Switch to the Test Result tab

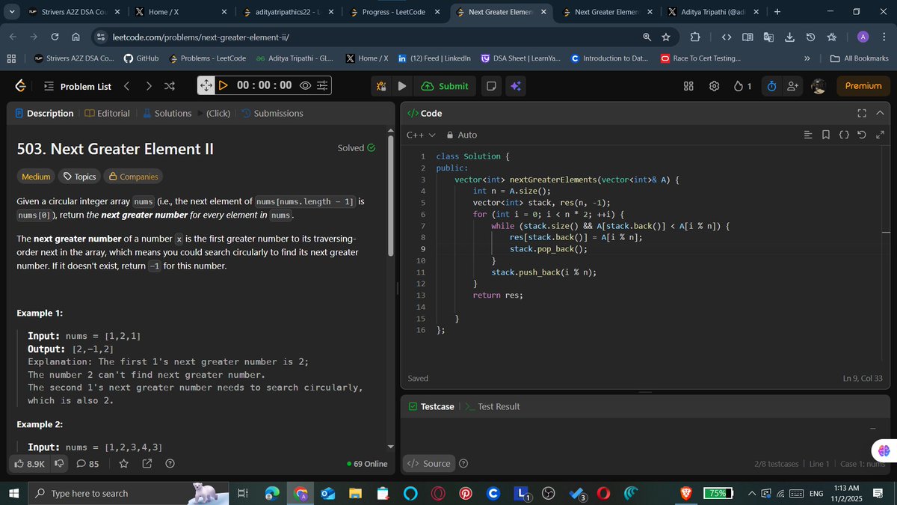(x=492, y=406)
